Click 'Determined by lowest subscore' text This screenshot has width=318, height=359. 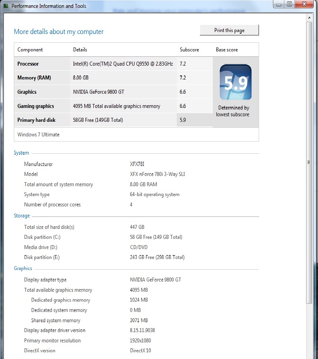pos(233,111)
